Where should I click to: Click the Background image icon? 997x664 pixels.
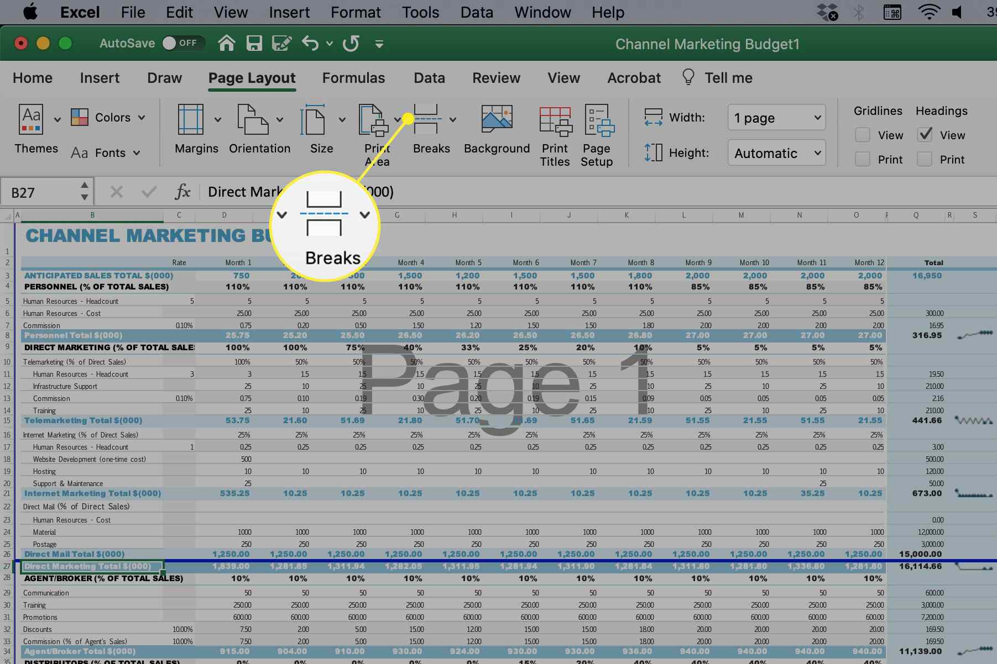(497, 119)
